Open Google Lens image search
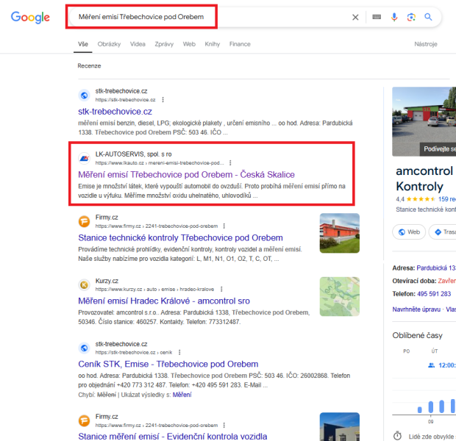This screenshot has height=441, width=456. (x=411, y=17)
